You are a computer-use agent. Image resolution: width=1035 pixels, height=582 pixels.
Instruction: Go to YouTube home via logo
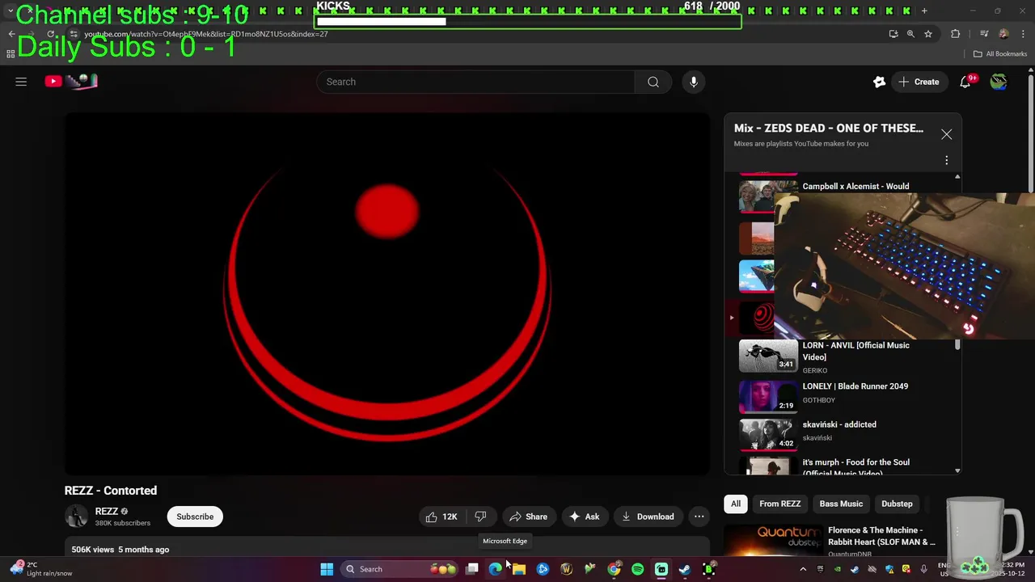(x=71, y=81)
